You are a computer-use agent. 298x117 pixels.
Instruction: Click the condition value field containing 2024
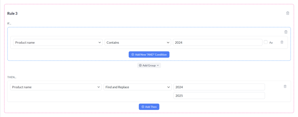[x=218, y=42]
